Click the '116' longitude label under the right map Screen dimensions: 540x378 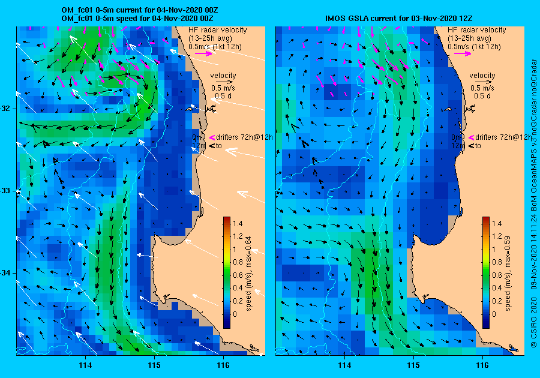(482, 365)
